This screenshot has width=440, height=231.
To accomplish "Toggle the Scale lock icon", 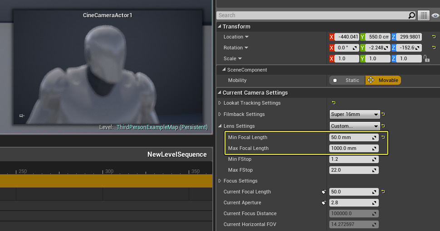I will (x=426, y=58).
